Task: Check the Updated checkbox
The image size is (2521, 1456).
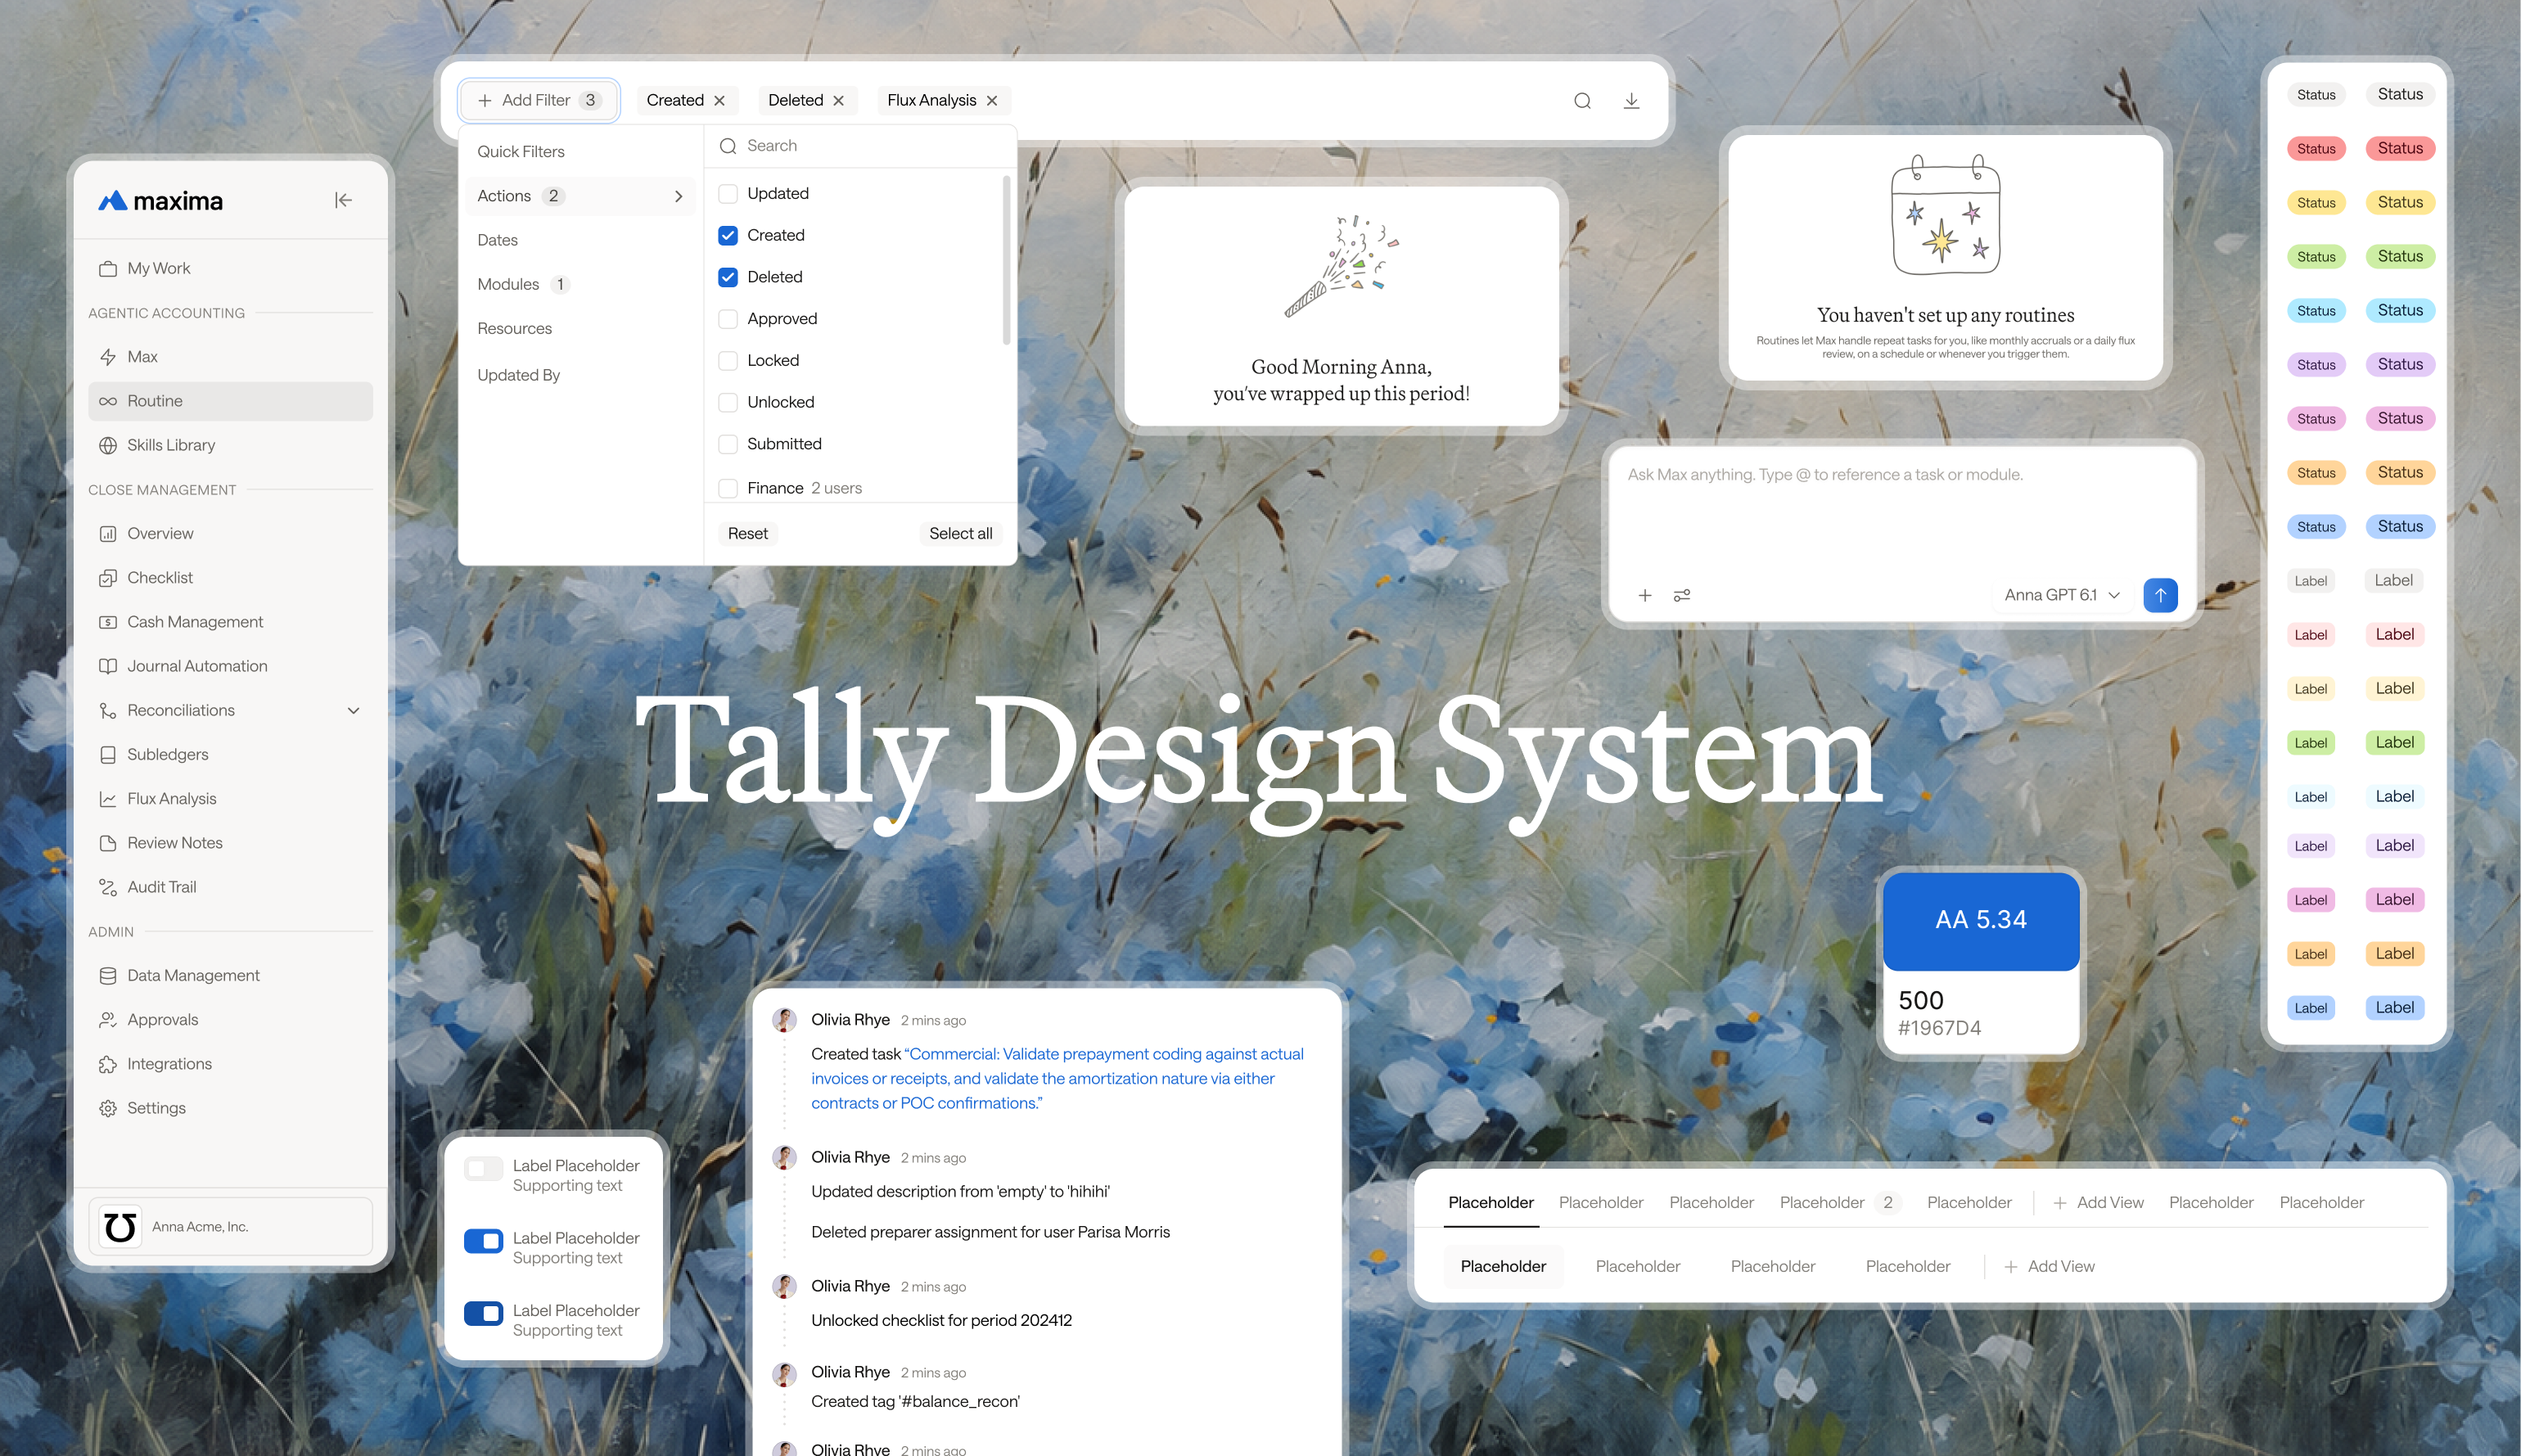Action: pos(728,193)
